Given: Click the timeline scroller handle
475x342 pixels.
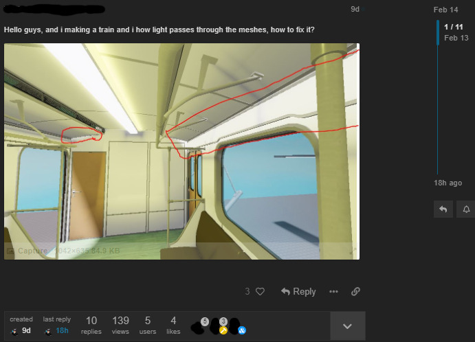Looking at the screenshot, I should (438, 32).
